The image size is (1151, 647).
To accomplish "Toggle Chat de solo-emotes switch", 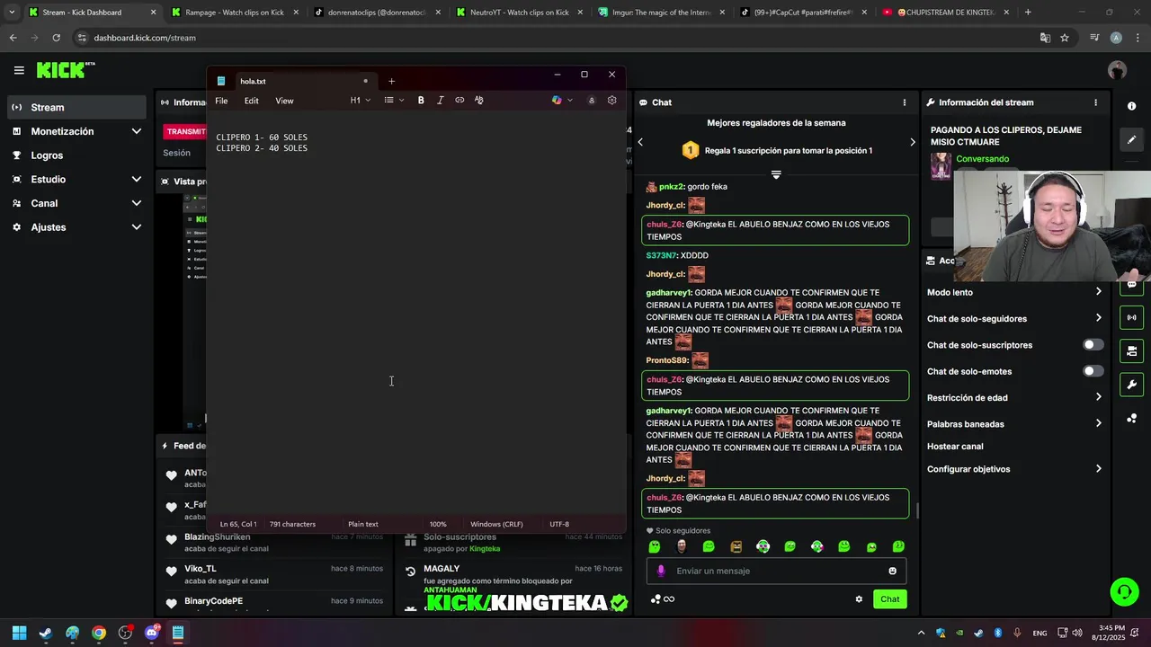I will click(x=1093, y=371).
